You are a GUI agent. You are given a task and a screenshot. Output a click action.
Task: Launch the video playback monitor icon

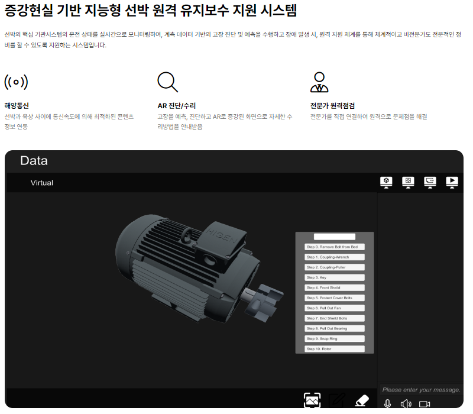click(x=452, y=182)
